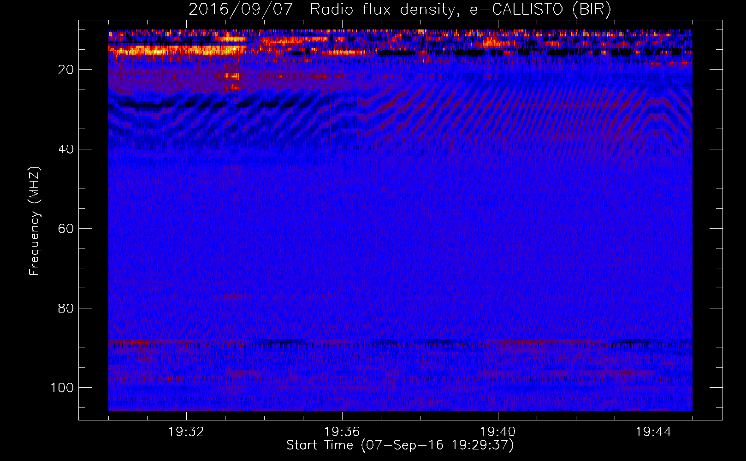Click the 'Frequency (MHZ)' y-axis label
Screen dimensions: 746x461
pyautogui.click(x=35, y=221)
